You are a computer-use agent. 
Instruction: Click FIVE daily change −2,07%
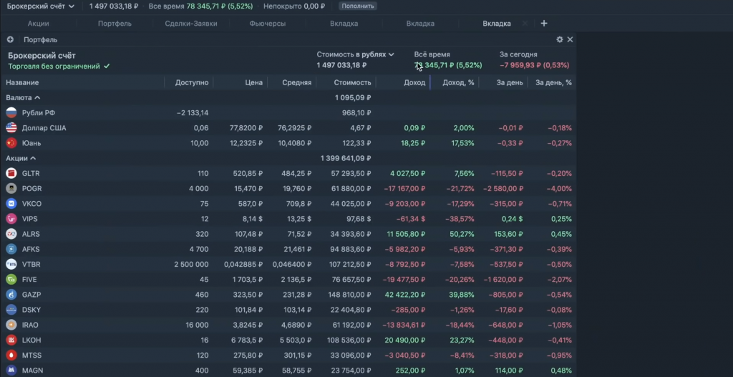coord(558,280)
